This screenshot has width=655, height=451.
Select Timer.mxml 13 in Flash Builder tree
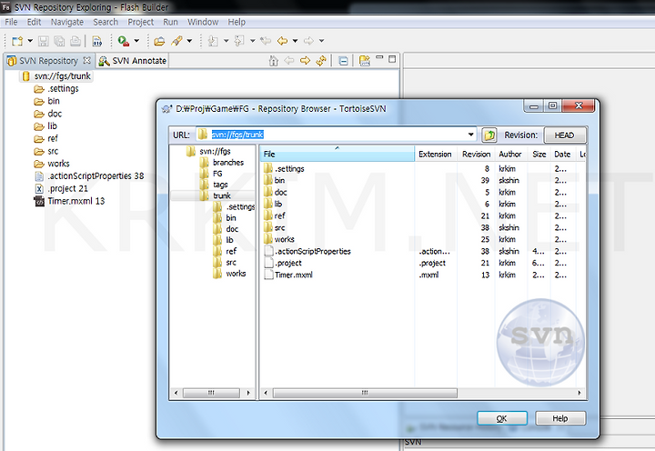click(76, 201)
